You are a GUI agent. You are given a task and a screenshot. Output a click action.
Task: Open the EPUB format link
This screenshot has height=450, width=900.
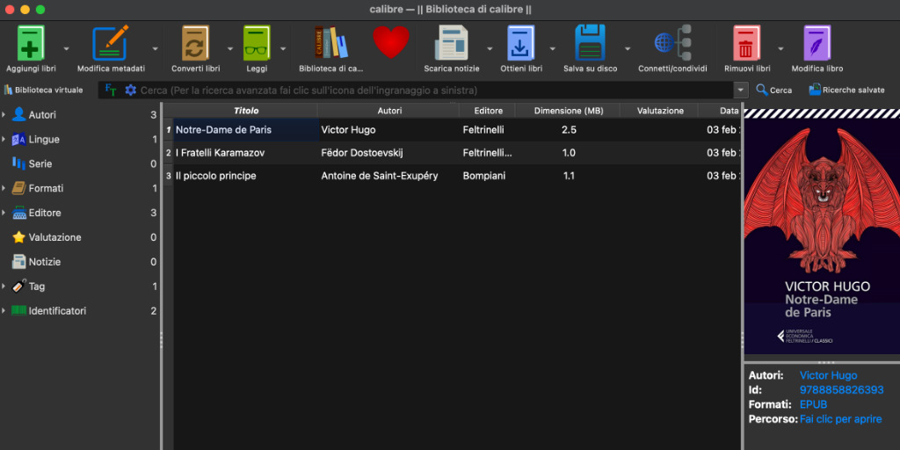tap(813, 404)
